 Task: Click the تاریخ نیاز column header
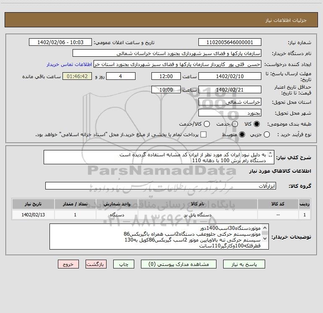33,204
